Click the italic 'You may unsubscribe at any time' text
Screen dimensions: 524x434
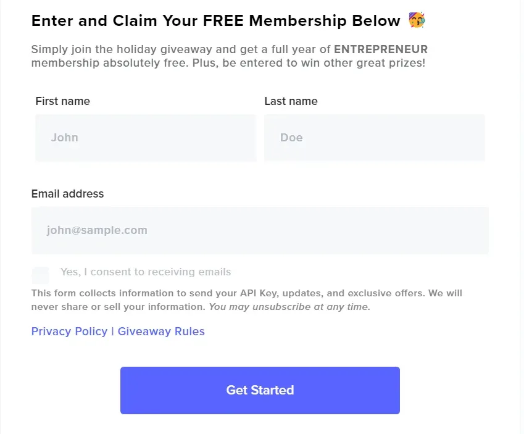(x=289, y=306)
